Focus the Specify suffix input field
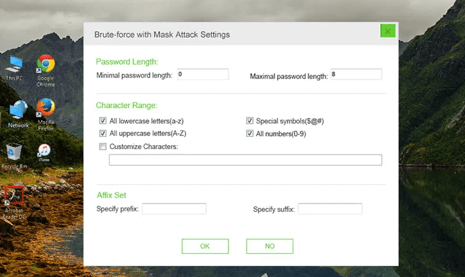465x277 pixels. (330, 209)
